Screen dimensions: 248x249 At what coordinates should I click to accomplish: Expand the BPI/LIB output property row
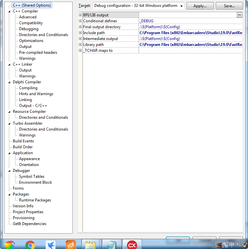[80, 15]
